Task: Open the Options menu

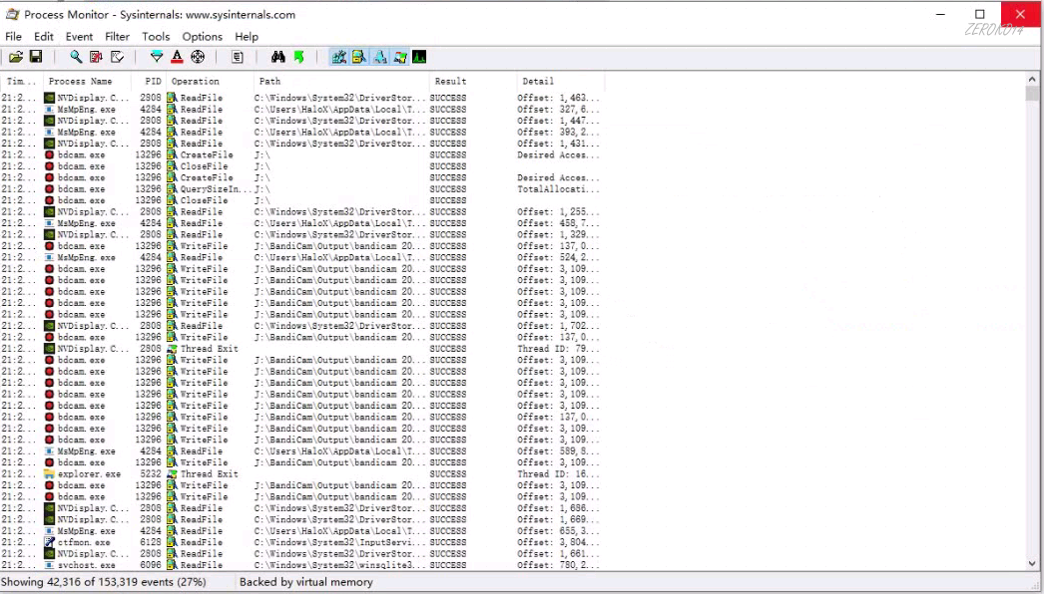Action: (203, 37)
